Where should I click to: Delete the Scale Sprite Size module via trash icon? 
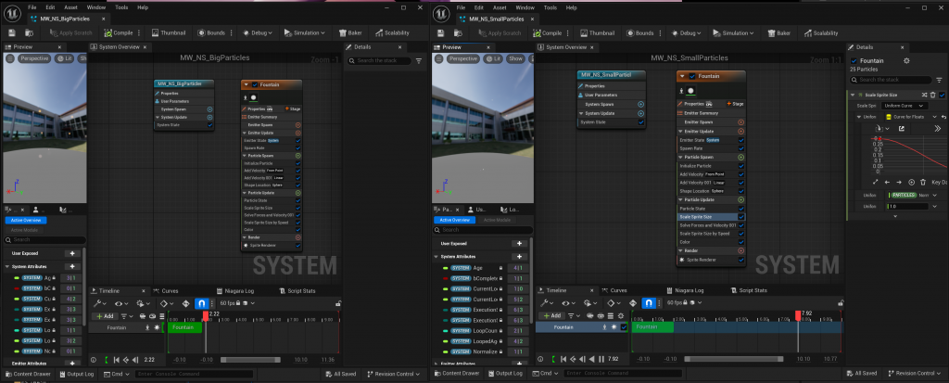[933, 95]
